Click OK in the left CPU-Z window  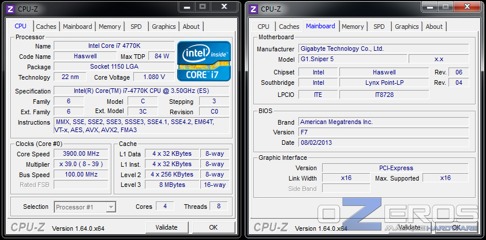point(213,227)
